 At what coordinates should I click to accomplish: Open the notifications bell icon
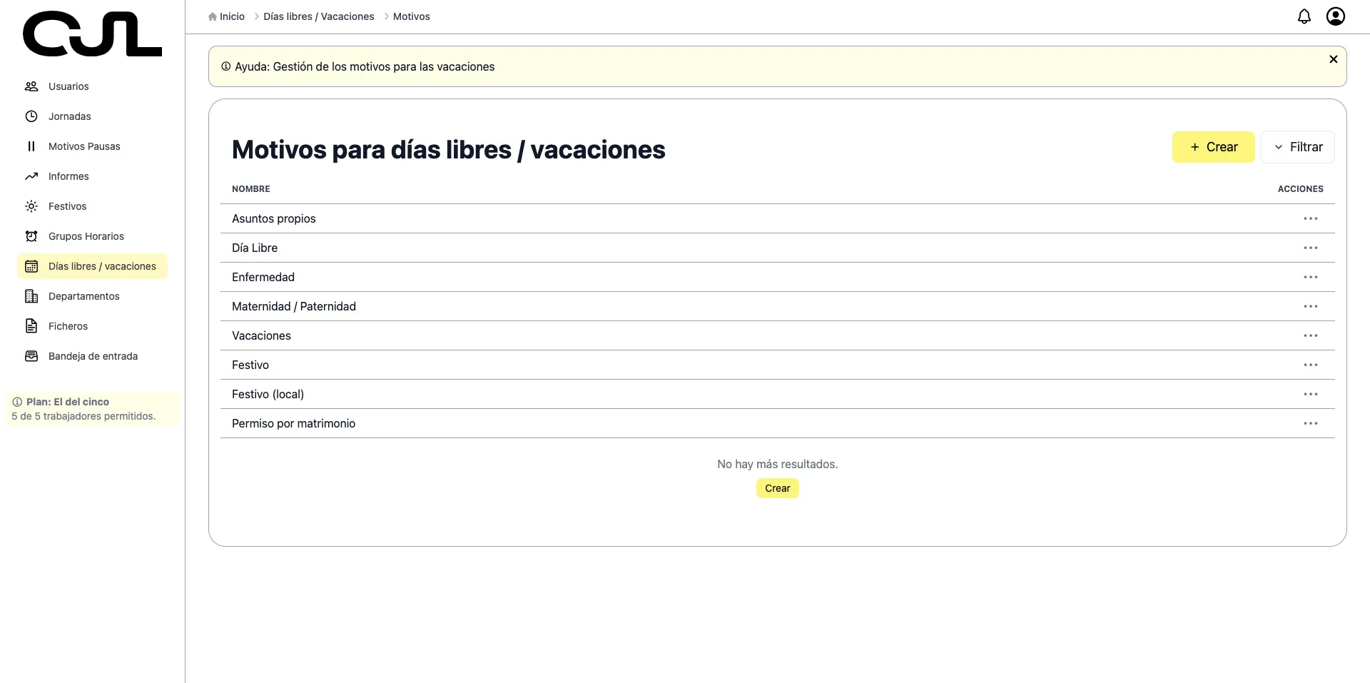point(1304,16)
